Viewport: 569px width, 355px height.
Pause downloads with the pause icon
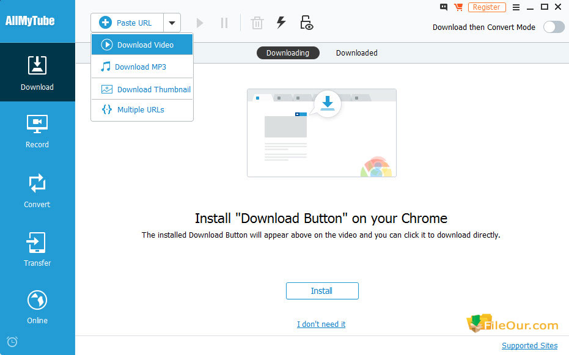224,23
